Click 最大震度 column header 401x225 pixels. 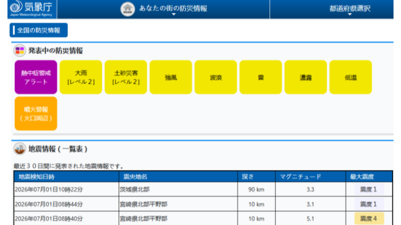point(369,176)
